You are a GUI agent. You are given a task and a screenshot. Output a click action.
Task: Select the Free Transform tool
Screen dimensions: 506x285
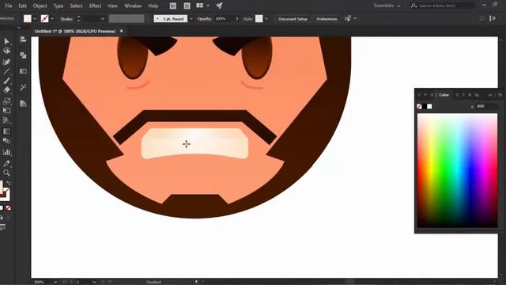[x=6, y=111]
